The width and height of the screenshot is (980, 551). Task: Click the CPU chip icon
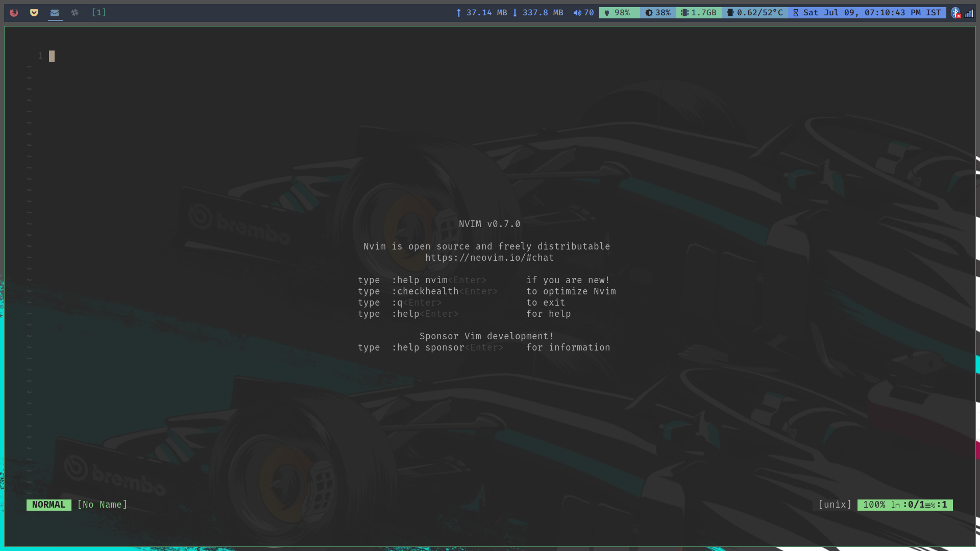730,13
